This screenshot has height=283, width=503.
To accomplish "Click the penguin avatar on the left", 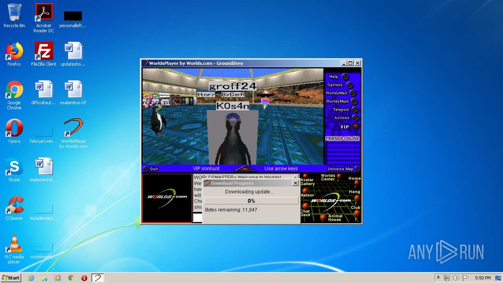I will coord(158,120).
